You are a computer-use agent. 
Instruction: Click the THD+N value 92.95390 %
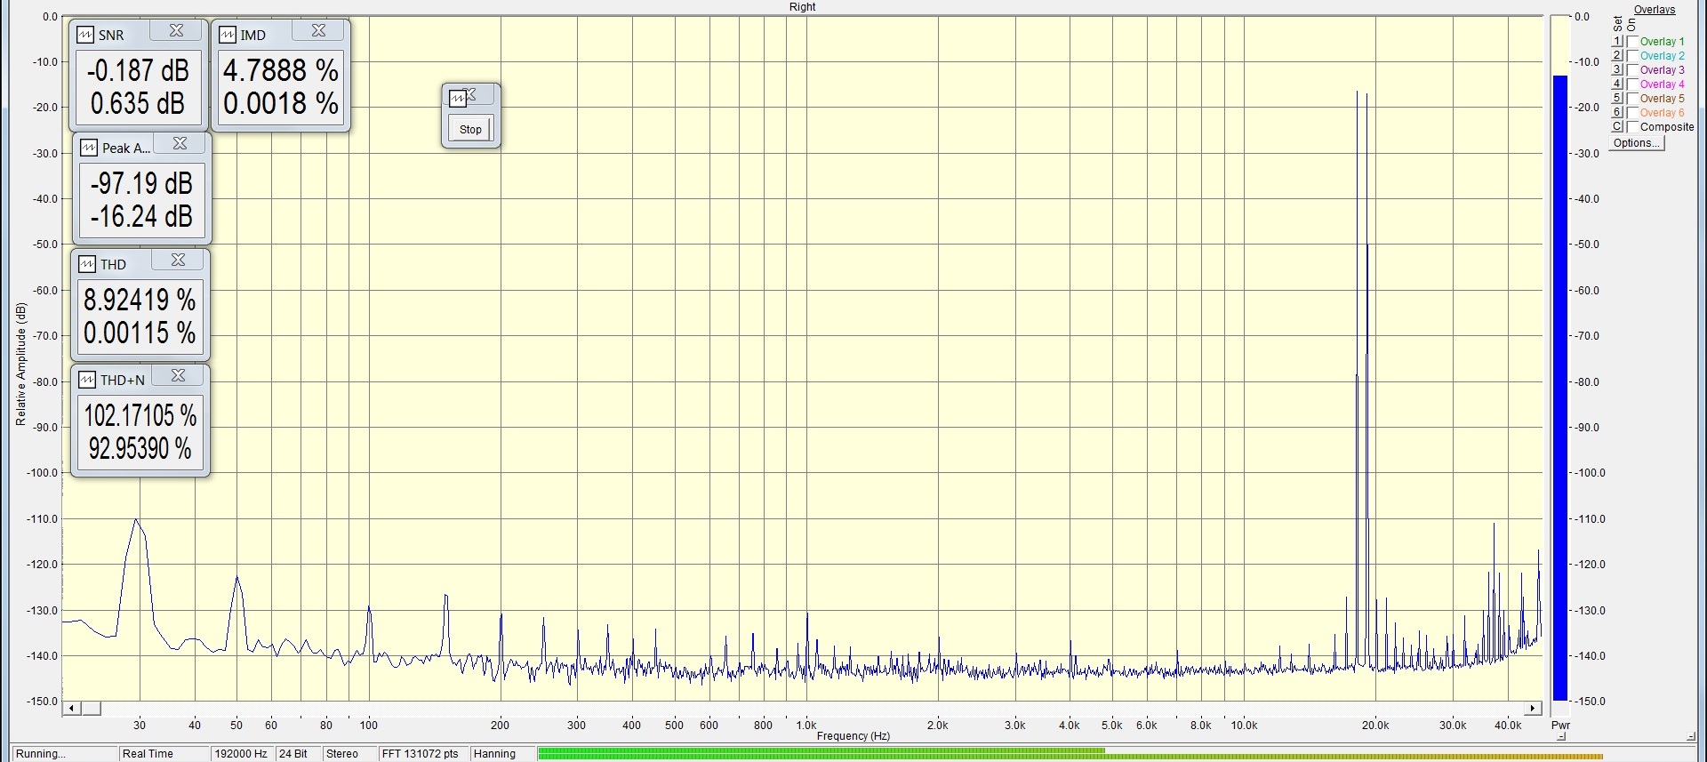pos(140,448)
